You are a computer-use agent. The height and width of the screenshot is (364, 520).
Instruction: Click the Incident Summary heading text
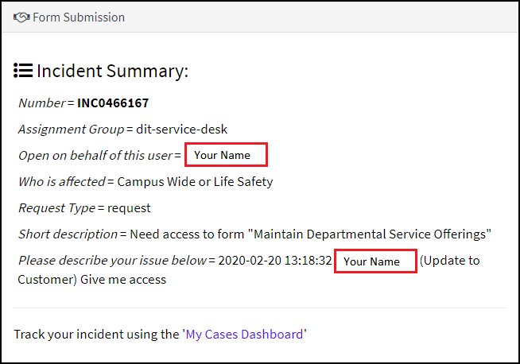click(x=112, y=71)
